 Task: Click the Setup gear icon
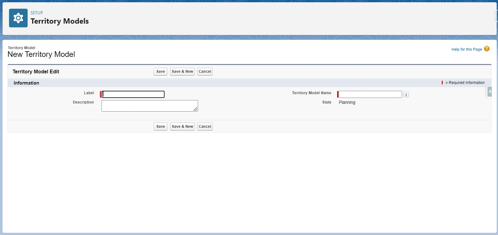tap(18, 18)
